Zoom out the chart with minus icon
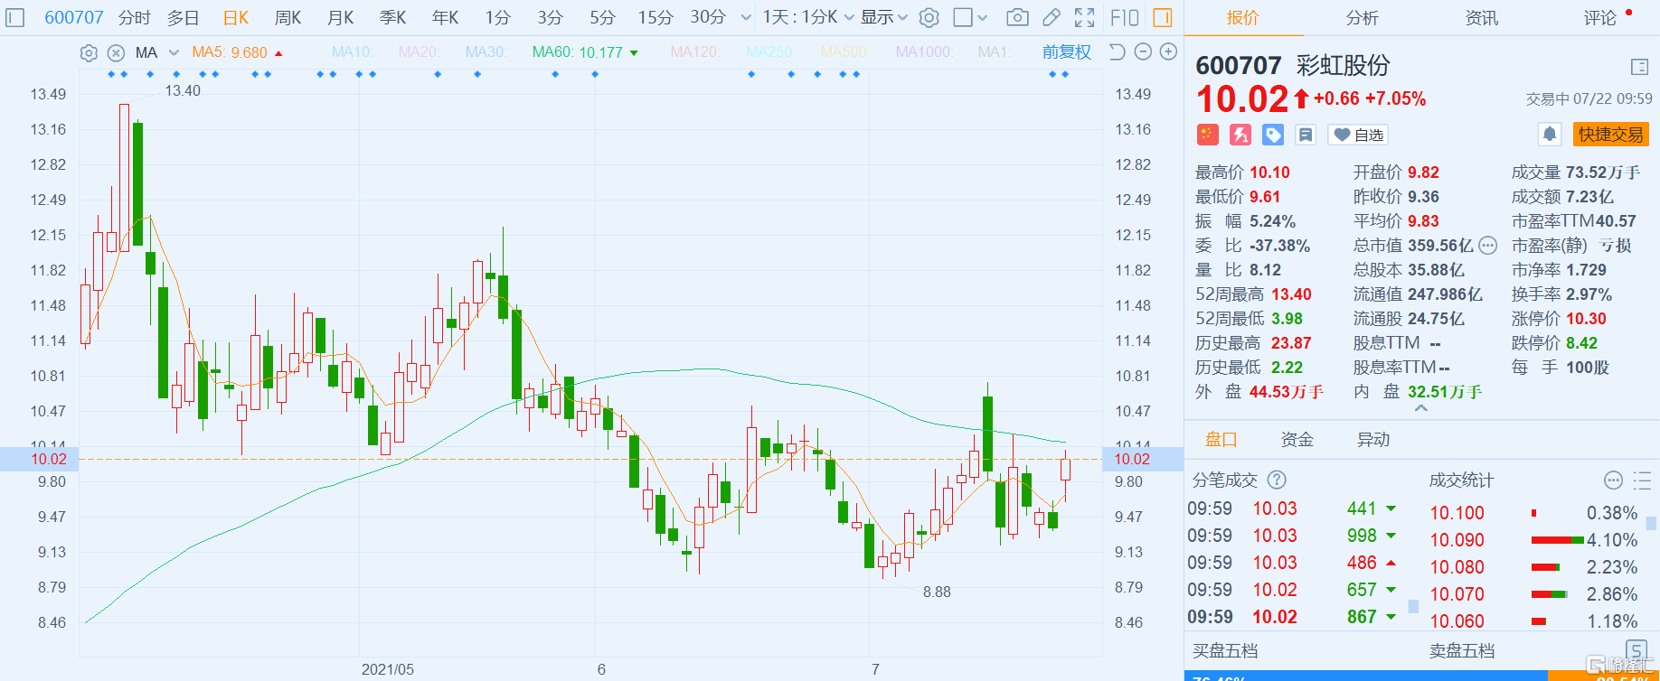This screenshot has height=681, width=1660. [1143, 52]
